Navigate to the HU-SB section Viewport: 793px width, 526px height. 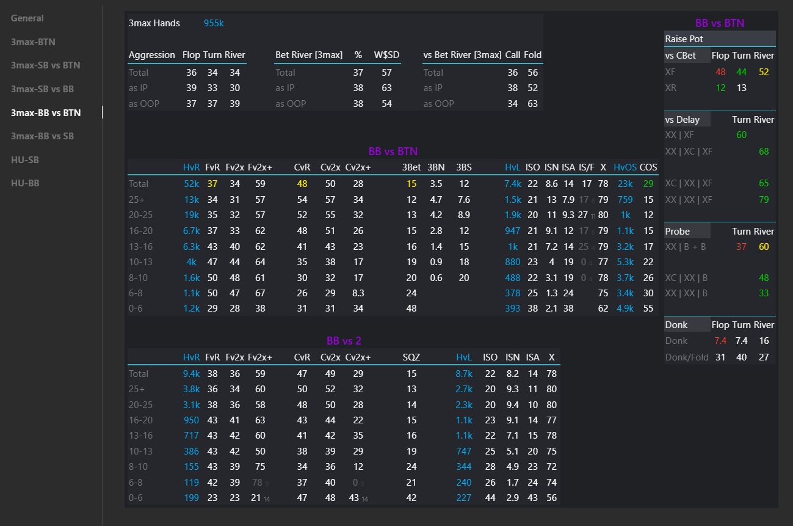pos(24,160)
